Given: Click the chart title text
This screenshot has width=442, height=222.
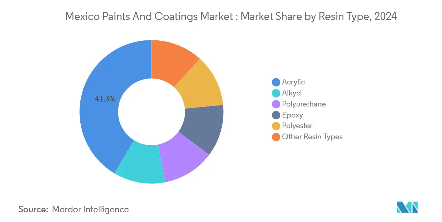Looking at the screenshot, I should click(x=231, y=16).
